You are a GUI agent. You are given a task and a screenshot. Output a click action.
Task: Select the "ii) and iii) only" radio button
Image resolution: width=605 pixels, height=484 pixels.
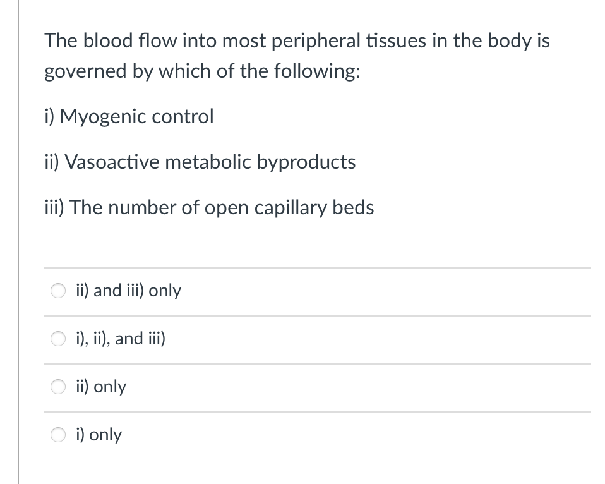tap(59, 291)
